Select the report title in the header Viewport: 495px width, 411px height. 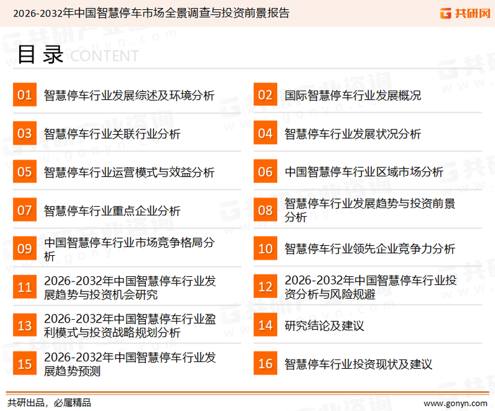pyautogui.click(x=151, y=13)
